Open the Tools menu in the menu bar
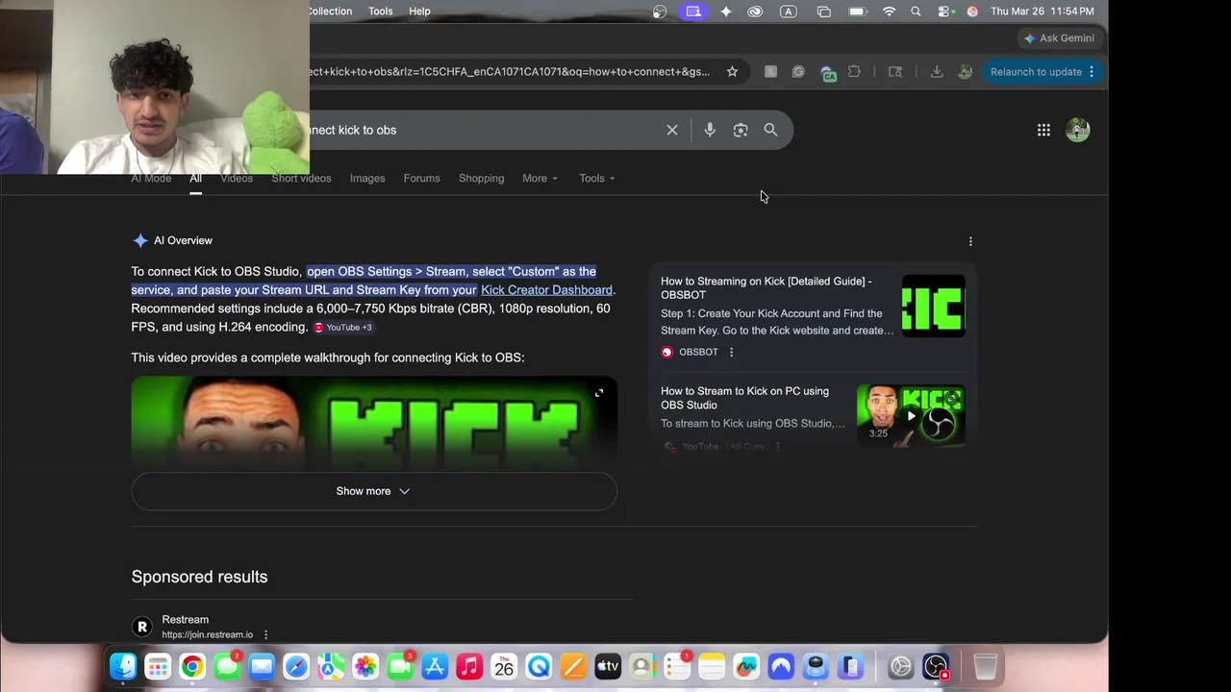Screen dimensions: 1231x692 tap(381, 11)
